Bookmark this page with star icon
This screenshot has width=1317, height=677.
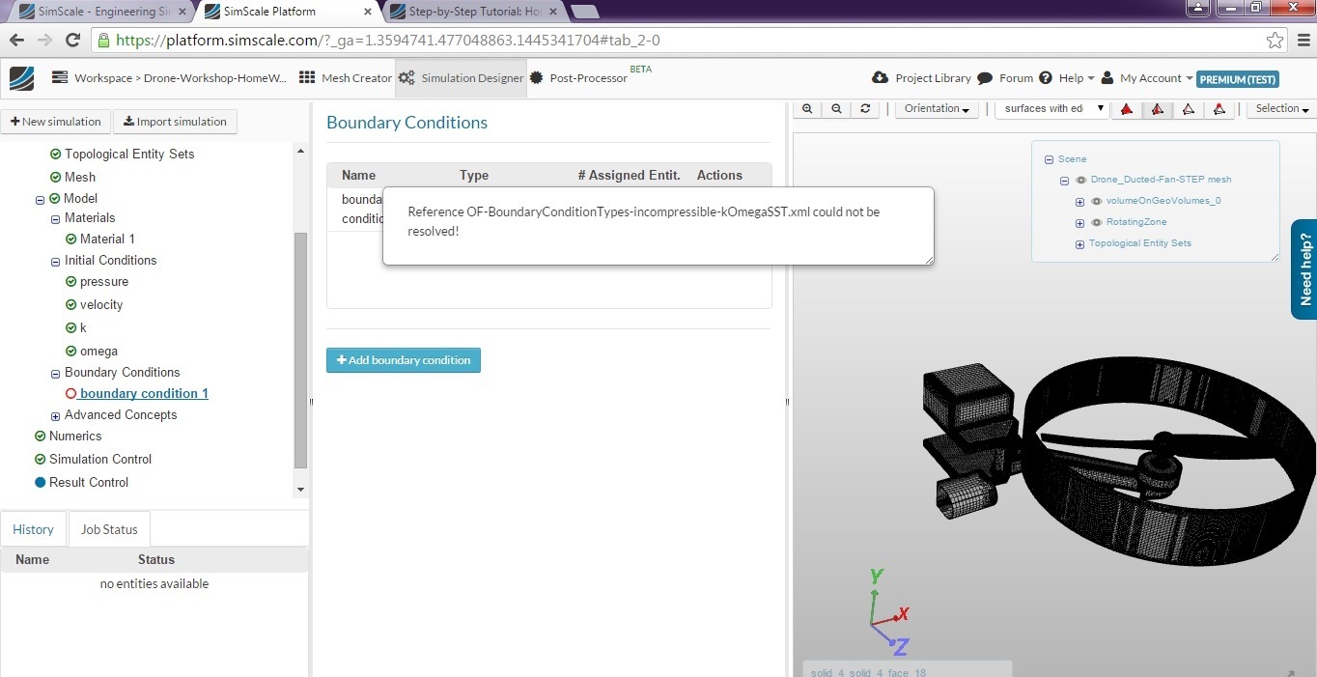click(x=1275, y=41)
